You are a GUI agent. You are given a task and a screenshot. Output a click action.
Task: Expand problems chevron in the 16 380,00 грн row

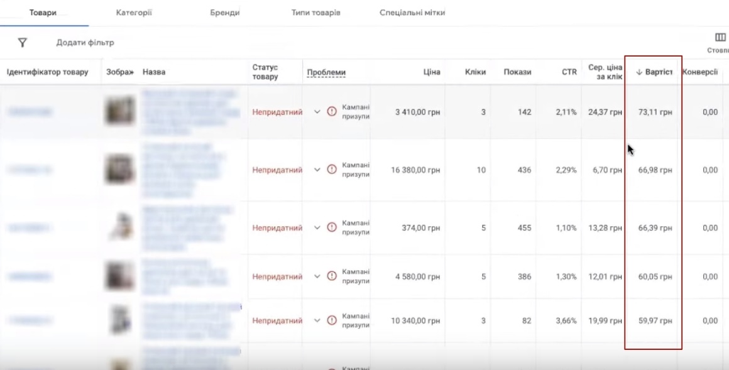coord(317,170)
